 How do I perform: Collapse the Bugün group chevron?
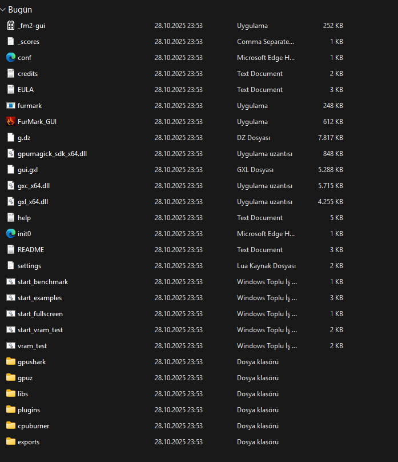[3, 10]
